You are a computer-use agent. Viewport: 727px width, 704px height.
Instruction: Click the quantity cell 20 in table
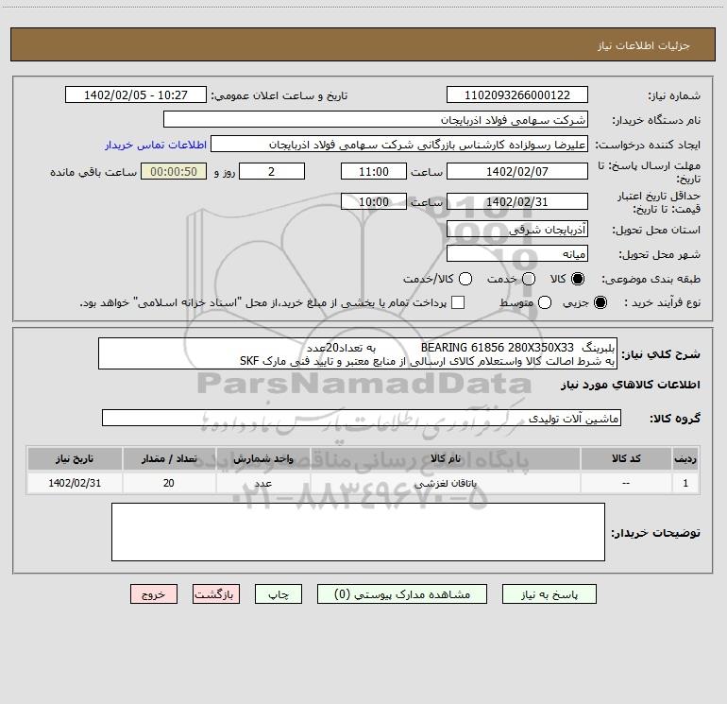(169, 483)
